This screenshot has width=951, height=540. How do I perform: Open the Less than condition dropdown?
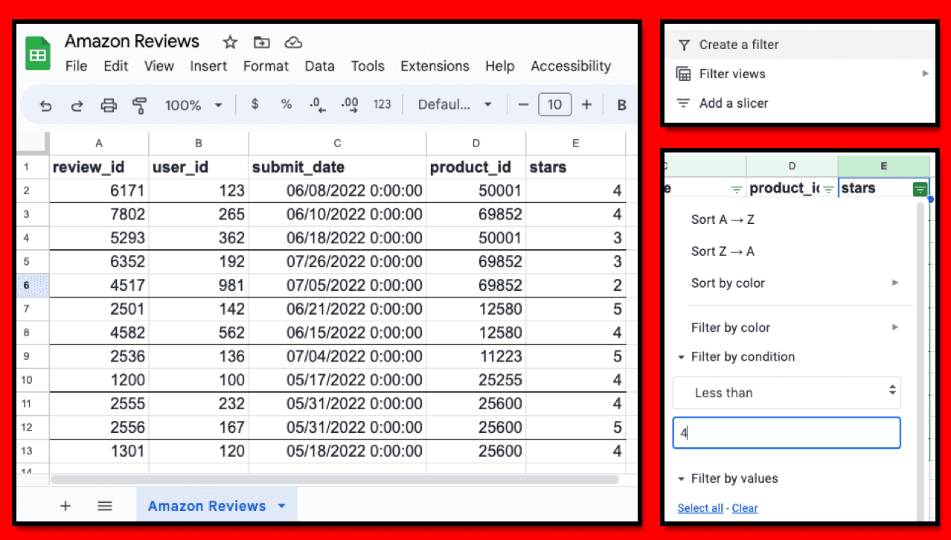click(787, 393)
